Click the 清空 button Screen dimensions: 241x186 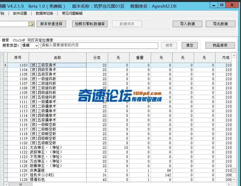tap(189, 45)
